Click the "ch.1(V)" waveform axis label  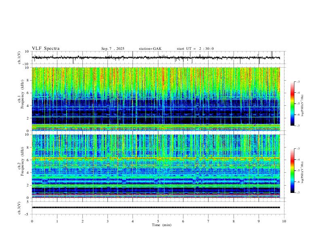tap(19, 58)
